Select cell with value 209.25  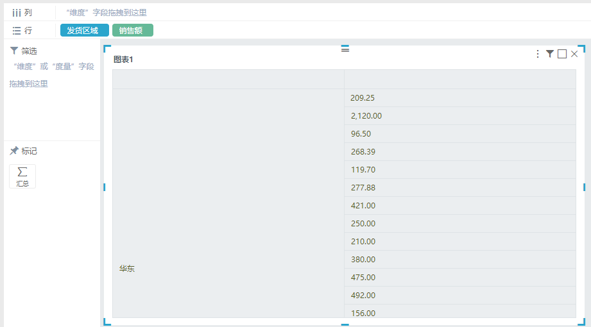point(460,98)
